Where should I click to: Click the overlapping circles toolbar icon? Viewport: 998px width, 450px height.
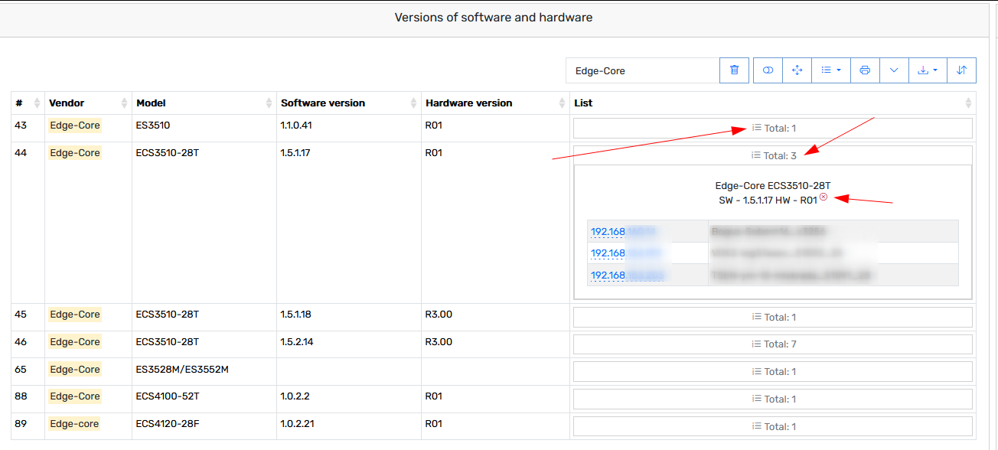pyautogui.click(x=768, y=70)
